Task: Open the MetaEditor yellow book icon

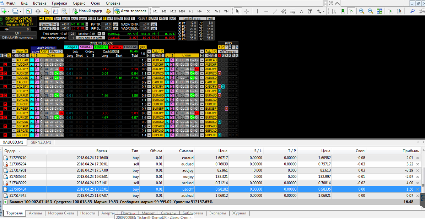Action: 108,11
